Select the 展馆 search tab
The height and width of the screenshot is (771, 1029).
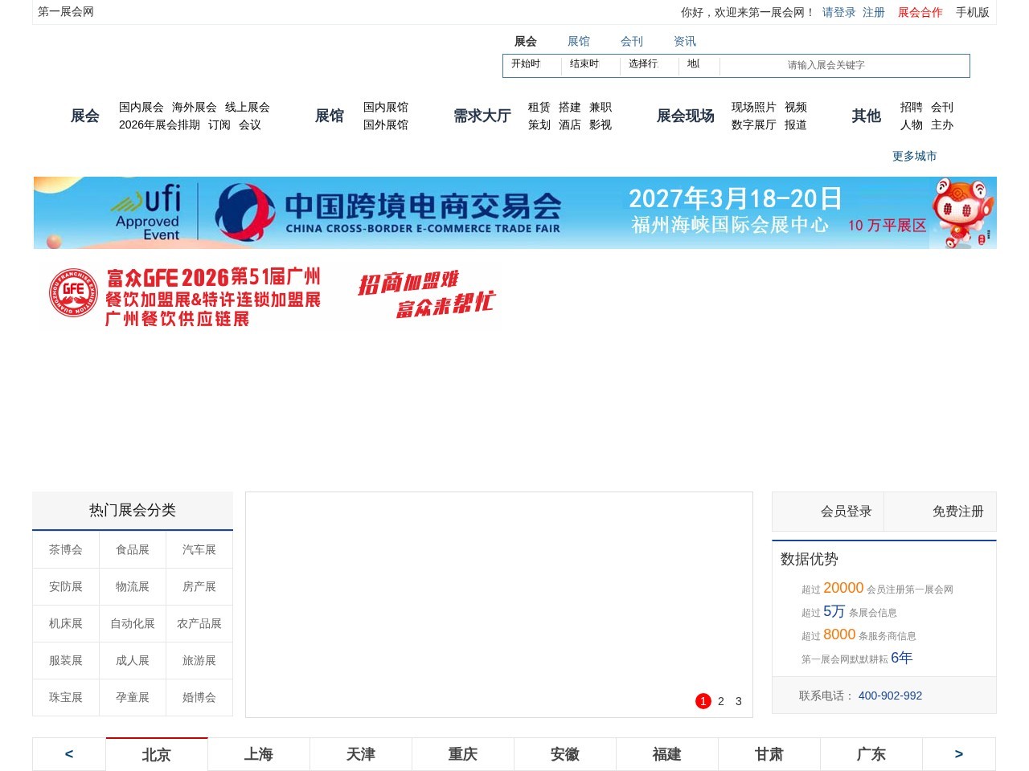click(x=579, y=41)
